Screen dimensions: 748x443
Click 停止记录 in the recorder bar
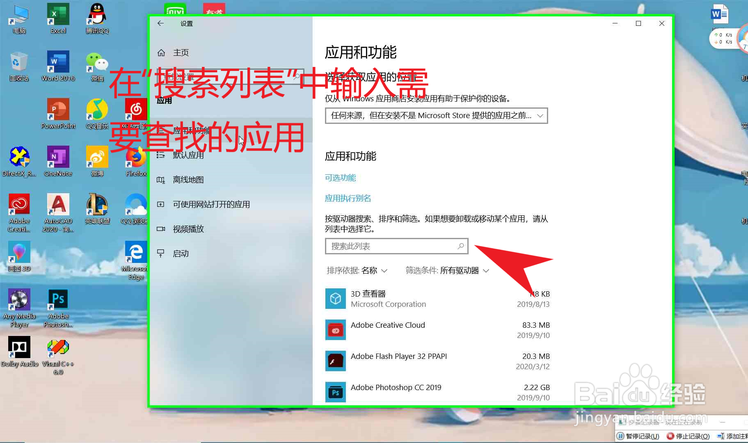click(x=689, y=436)
